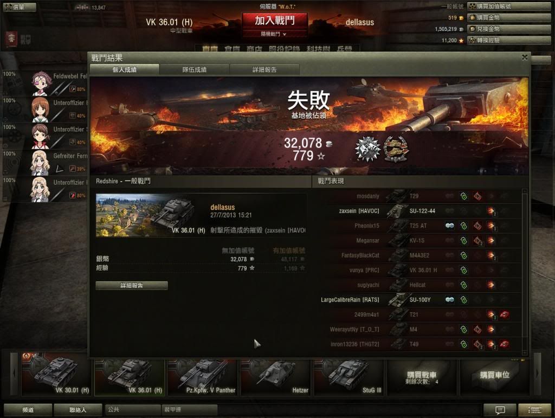
Task: Collapse tank carousel using the left arrow
Action: 14,374
